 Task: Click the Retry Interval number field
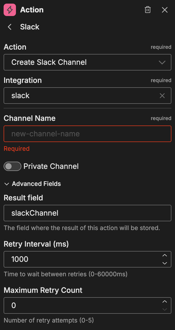[82, 259]
